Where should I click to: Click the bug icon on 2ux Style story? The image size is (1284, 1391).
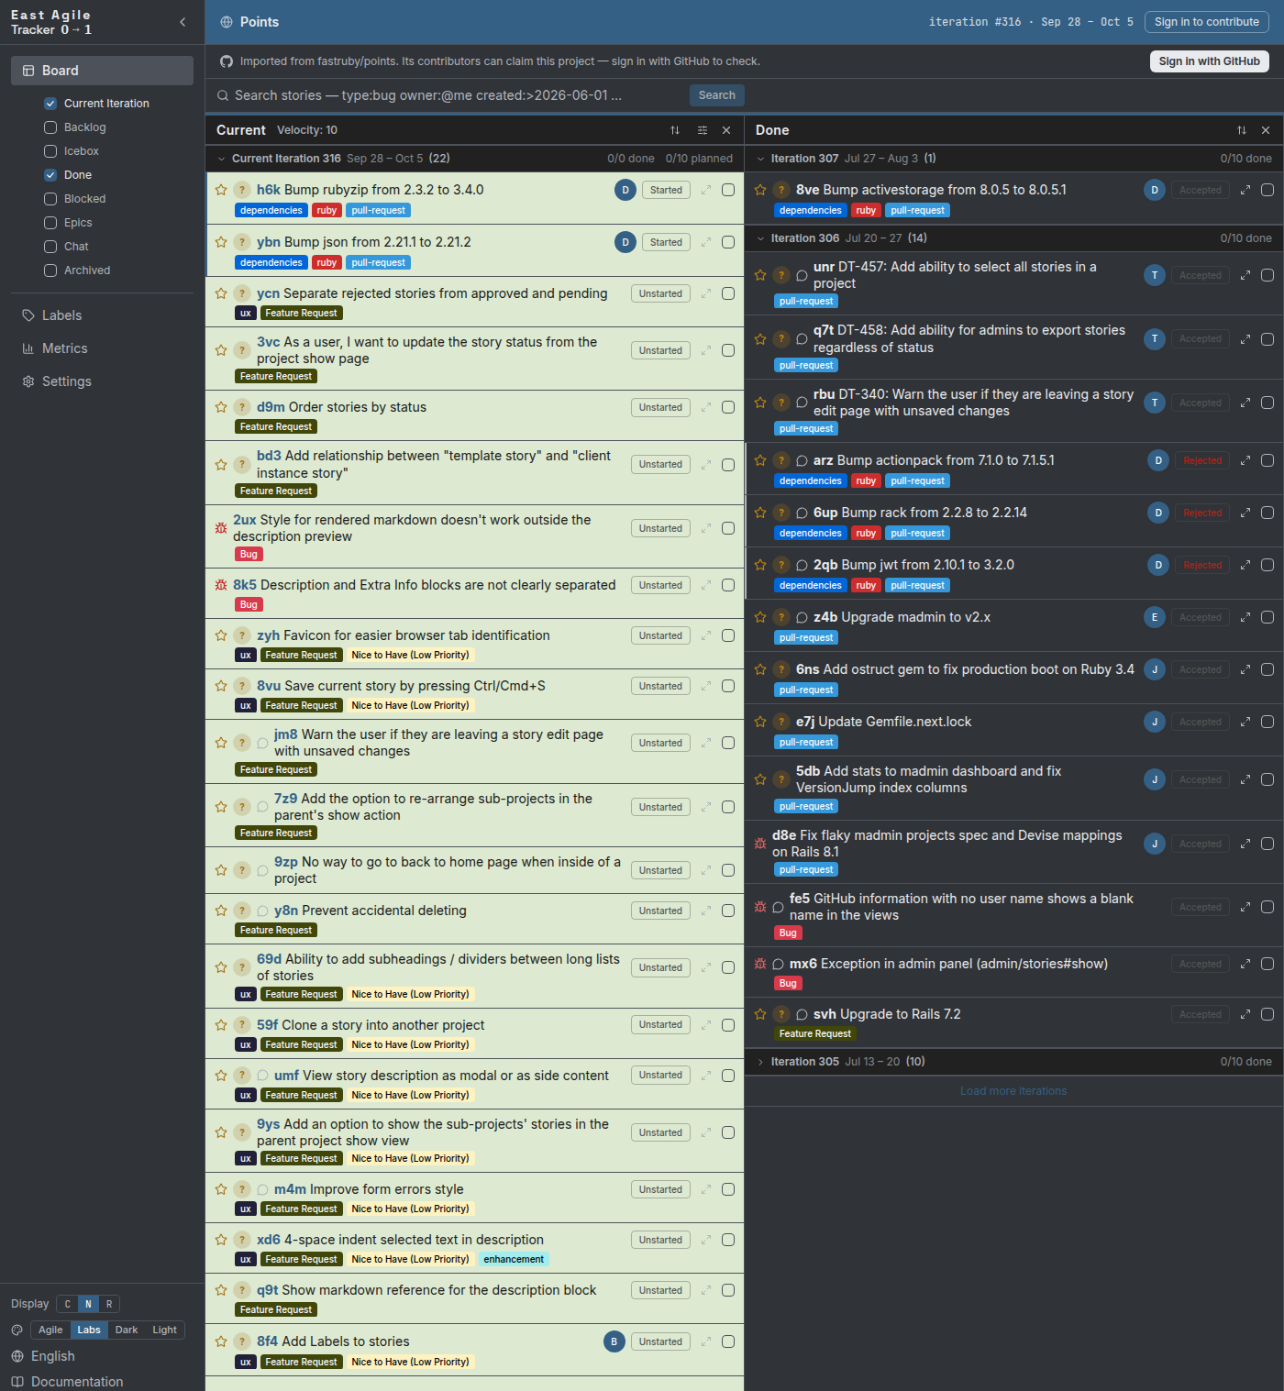click(221, 528)
